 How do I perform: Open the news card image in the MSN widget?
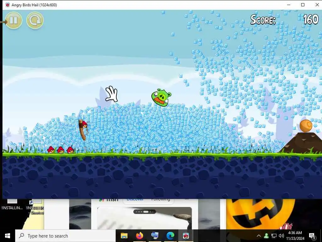click(x=145, y=219)
